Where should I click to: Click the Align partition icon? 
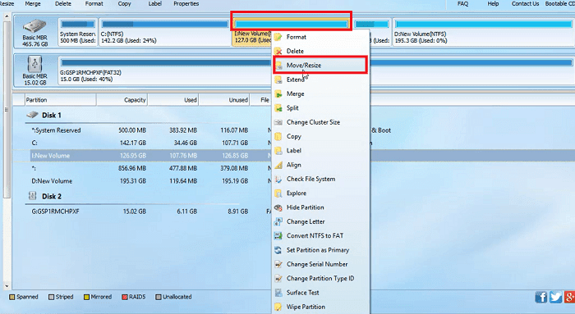278,165
